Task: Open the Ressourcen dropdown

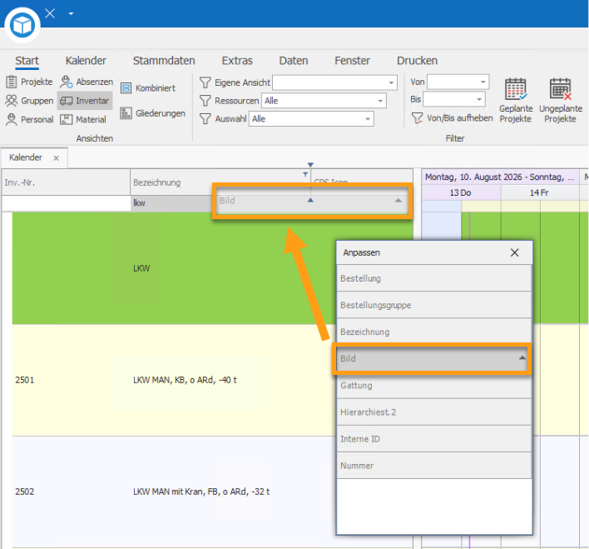Action: click(380, 101)
